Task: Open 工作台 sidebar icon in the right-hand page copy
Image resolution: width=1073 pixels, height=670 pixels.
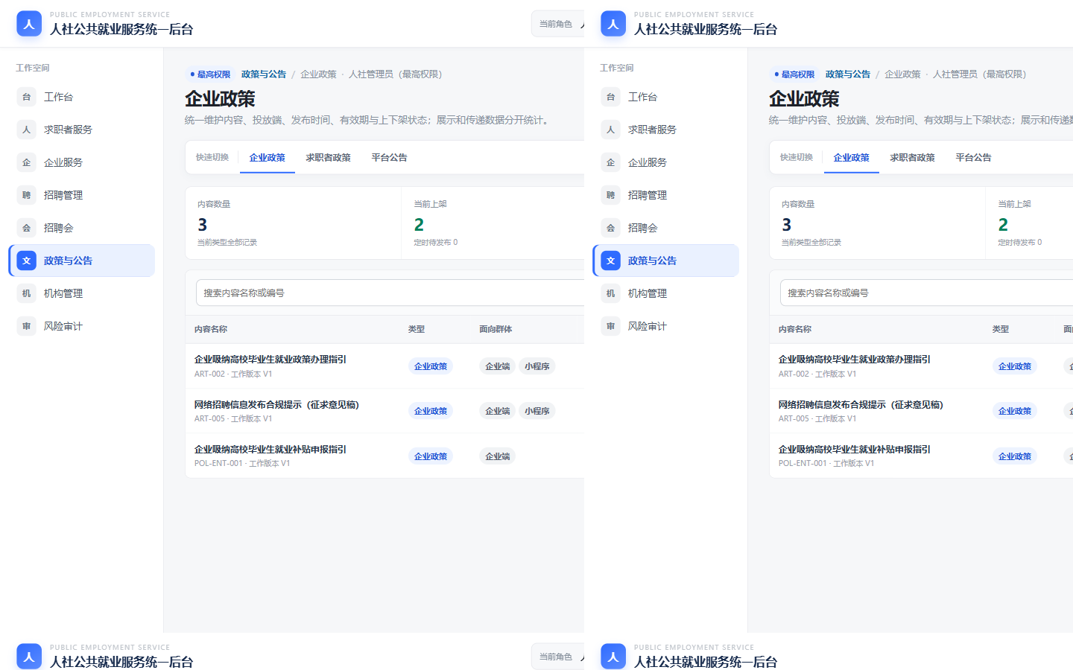Action: [611, 97]
